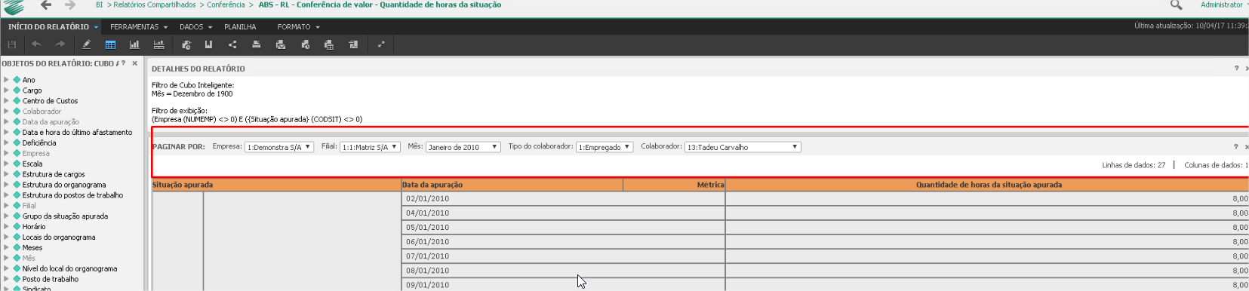Click the application logo at top left
Viewport: 1249px width, 291px height.
(x=14, y=7)
